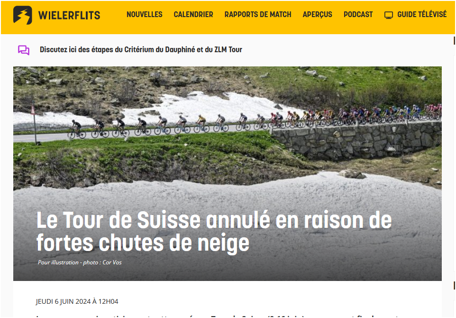Open the Podcast page
Image resolution: width=456 pixels, height=318 pixels.
358,15
